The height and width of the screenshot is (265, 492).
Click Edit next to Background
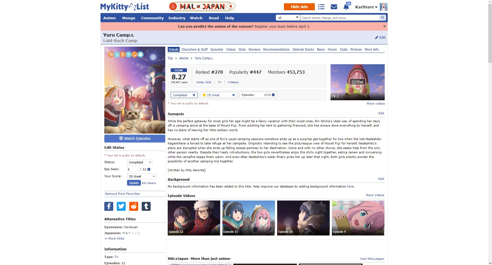coord(381,179)
